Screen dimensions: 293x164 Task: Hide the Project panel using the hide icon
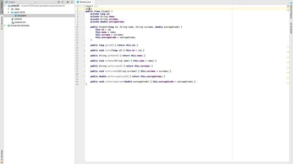click(x=72, y=2)
